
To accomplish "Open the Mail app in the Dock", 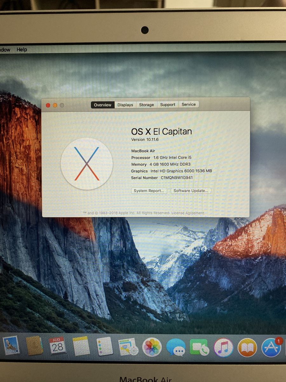I will click(x=11, y=346).
